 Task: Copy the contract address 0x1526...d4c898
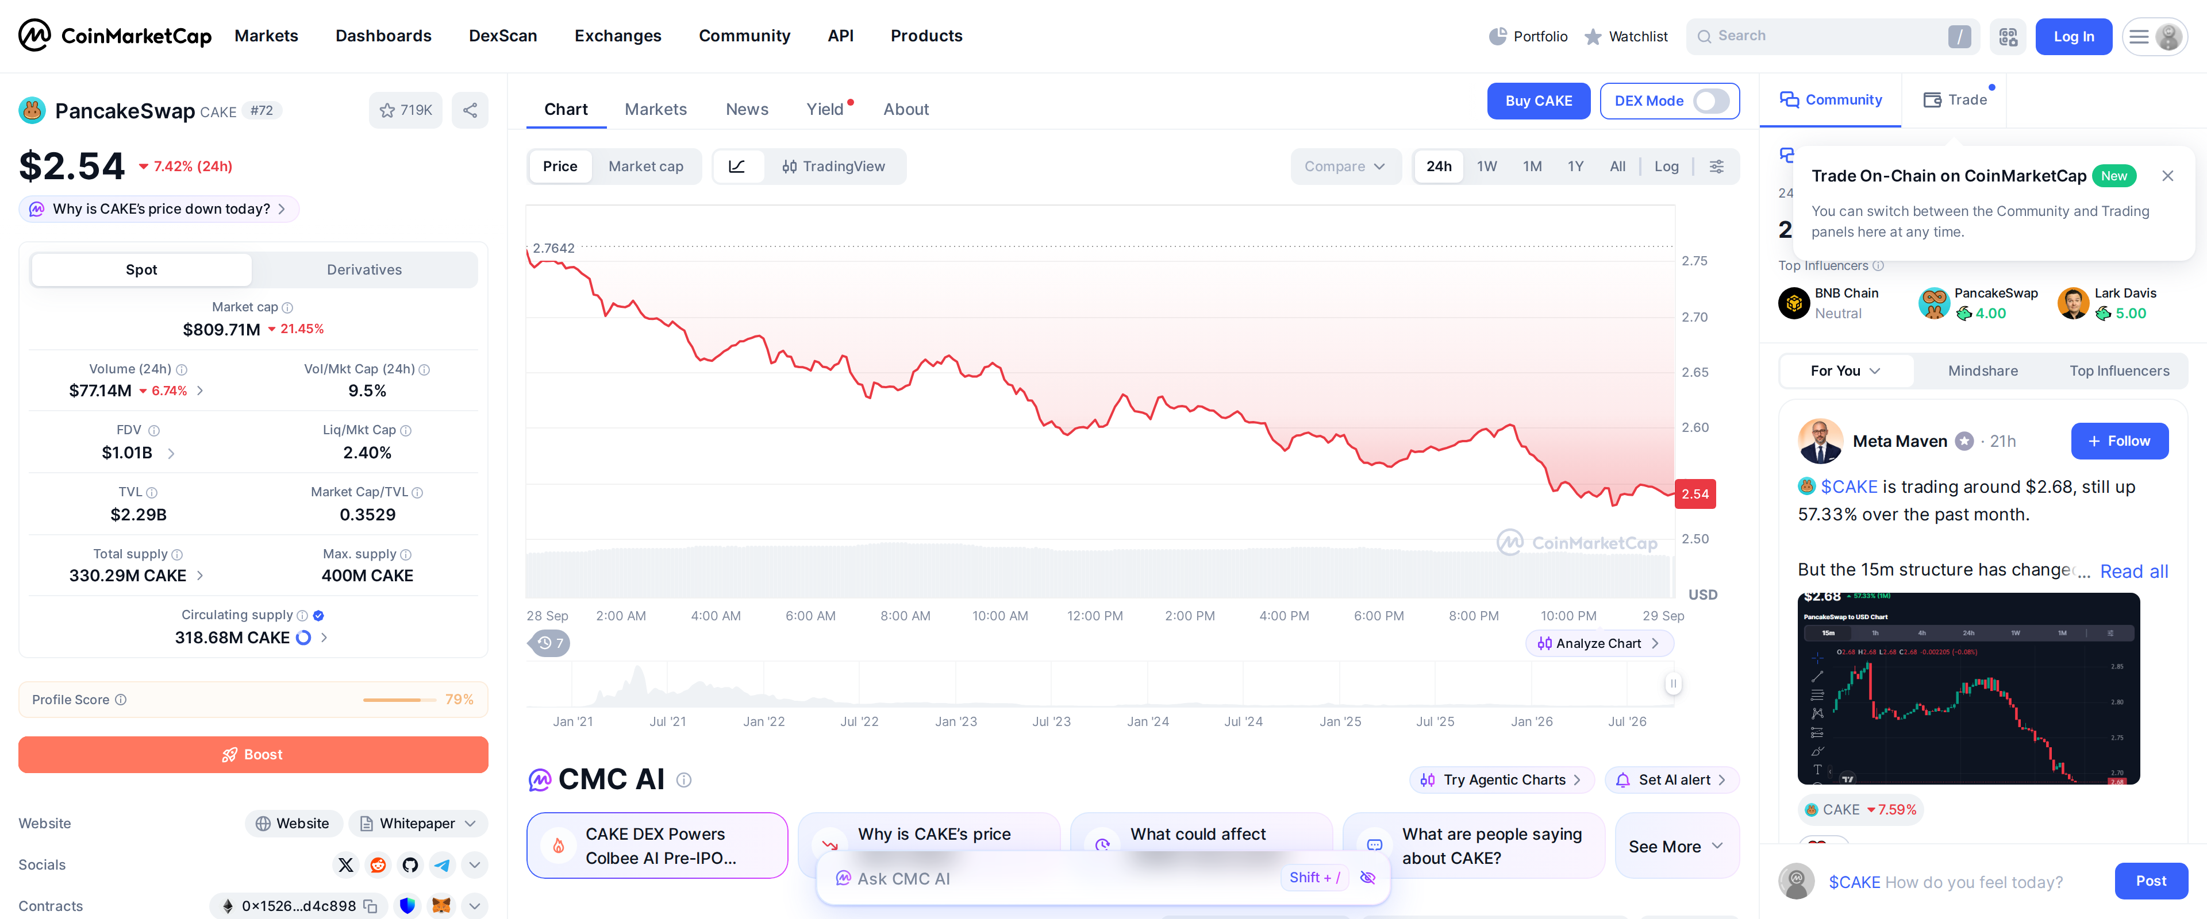[x=371, y=906]
